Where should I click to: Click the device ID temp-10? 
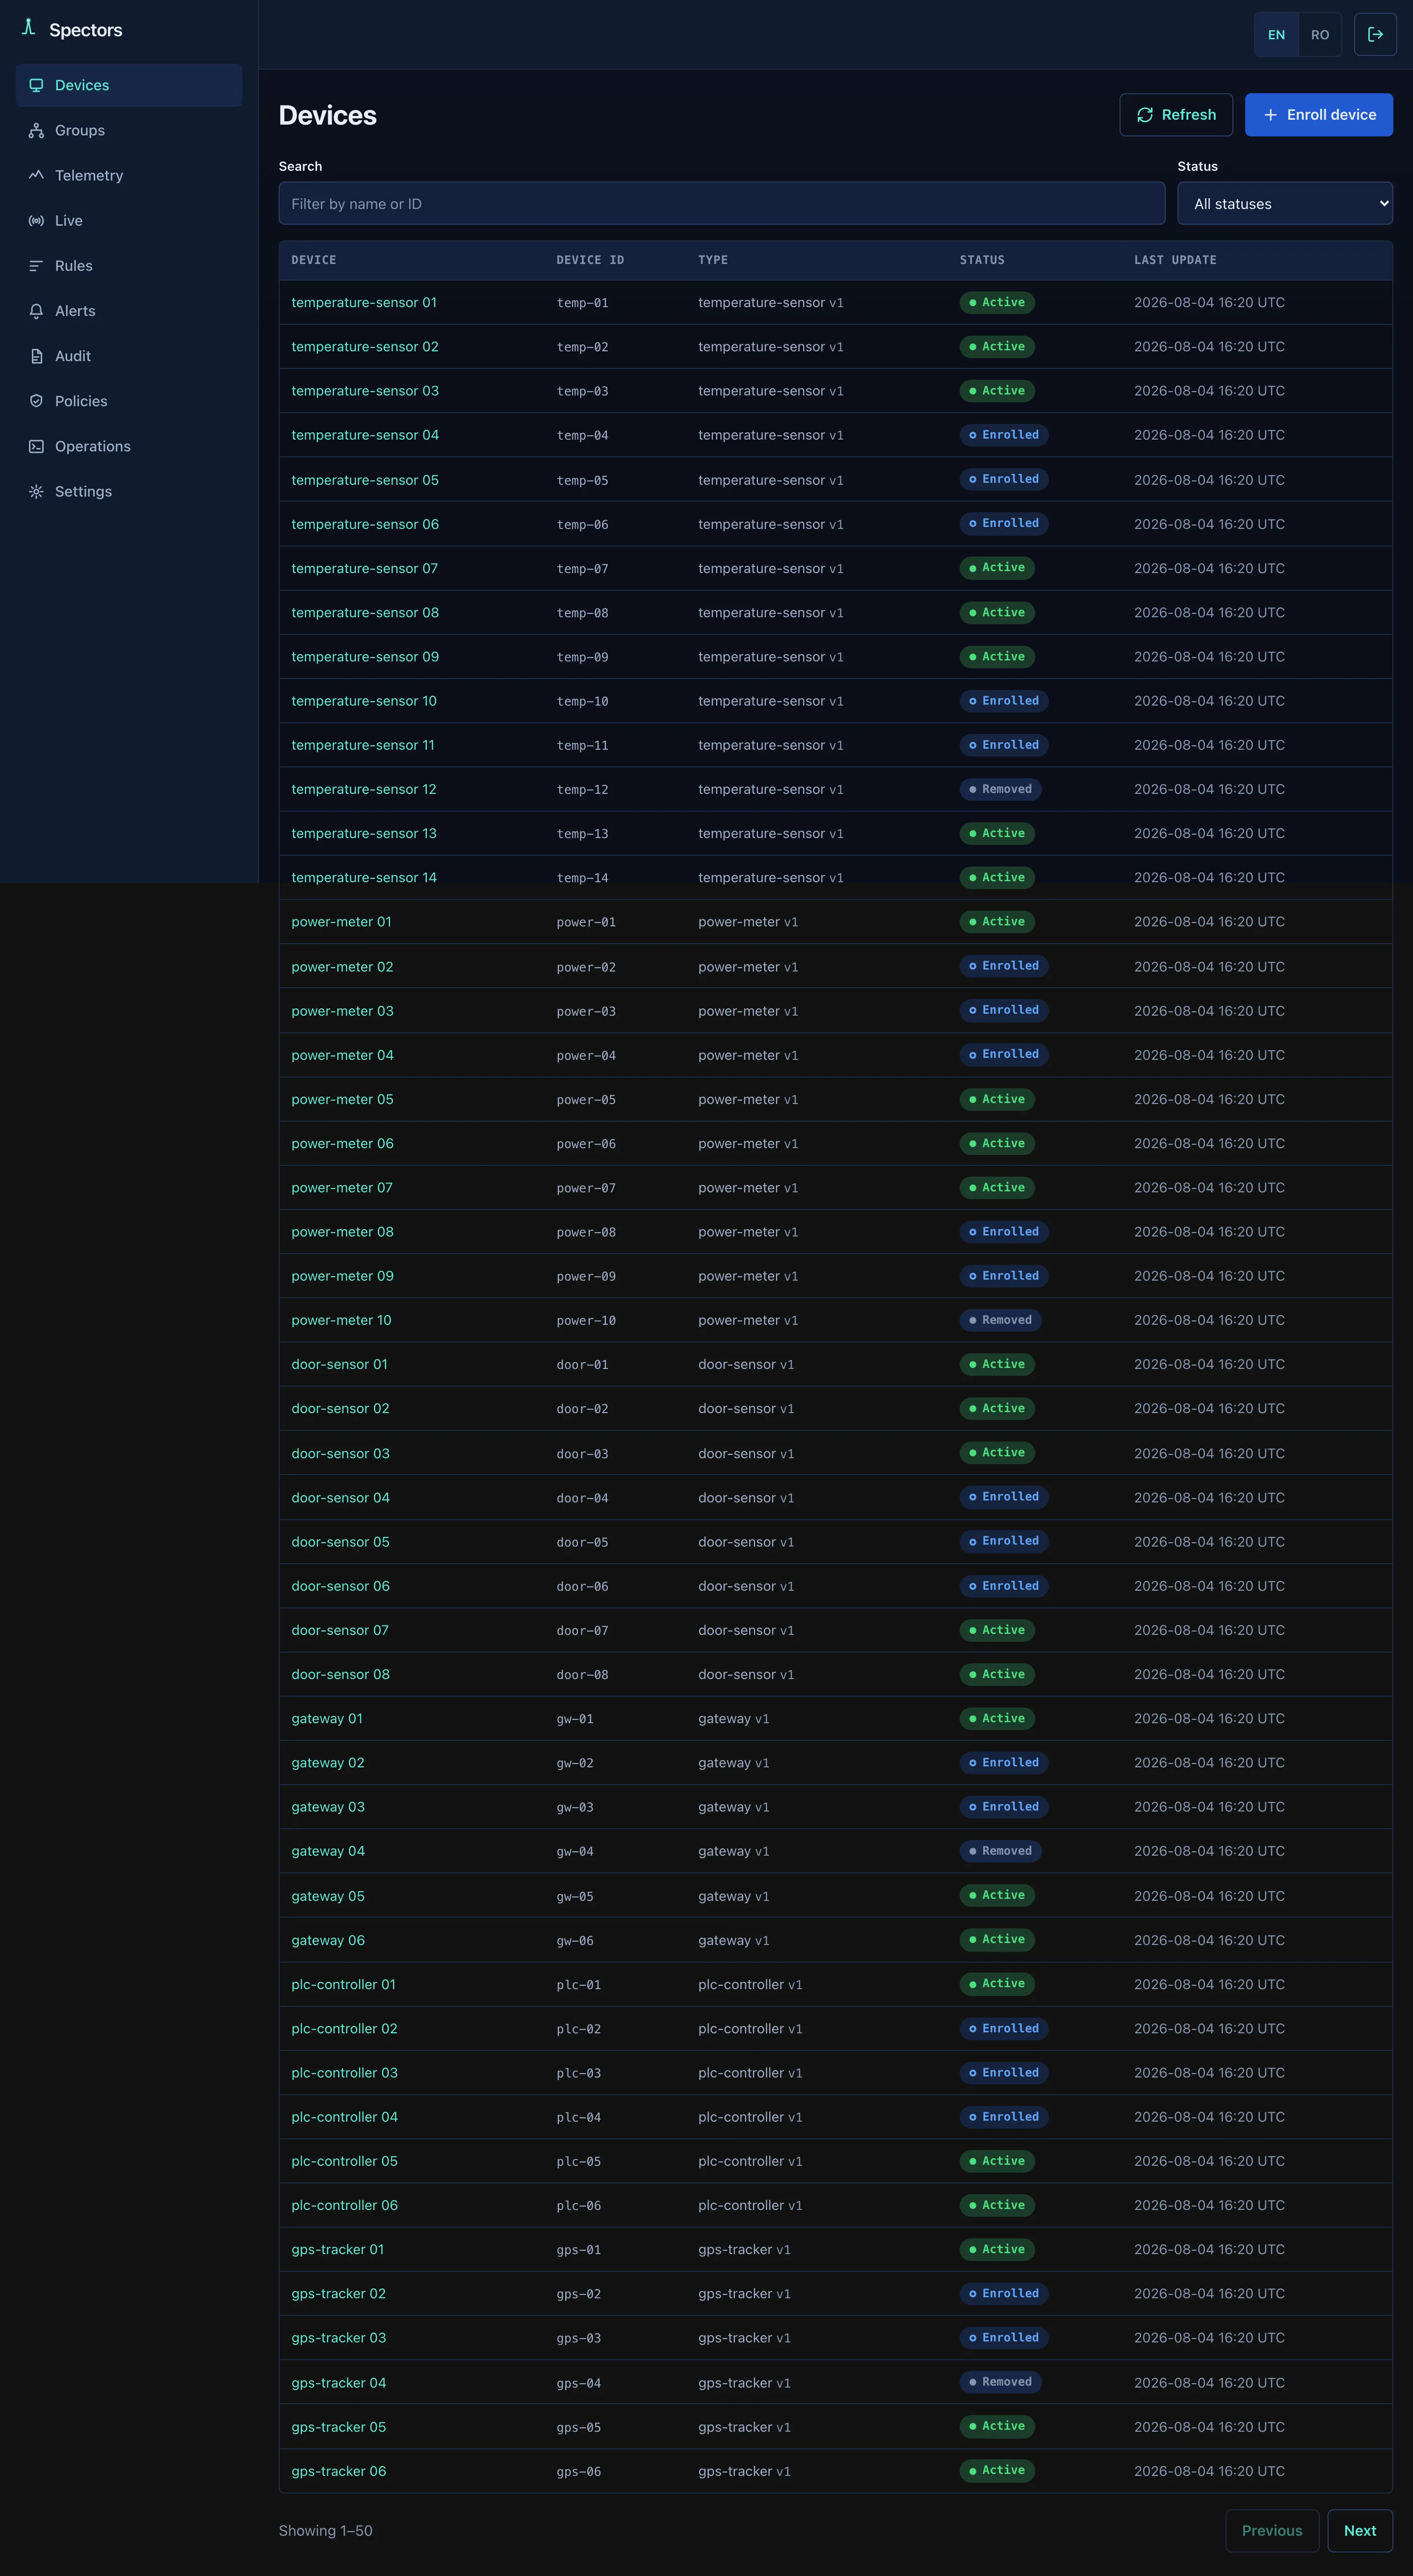pyautogui.click(x=582, y=702)
